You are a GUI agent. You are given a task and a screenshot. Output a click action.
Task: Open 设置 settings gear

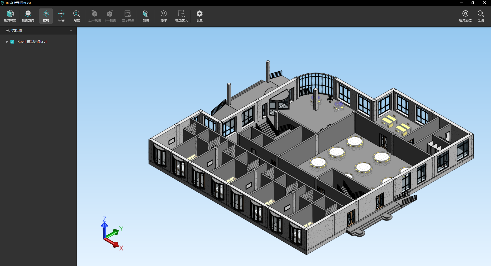(199, 16)
